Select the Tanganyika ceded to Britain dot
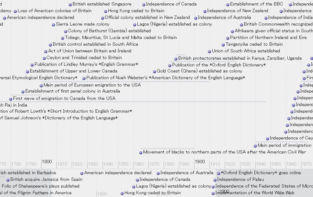313x197 pixels. [x=223, y=45]
